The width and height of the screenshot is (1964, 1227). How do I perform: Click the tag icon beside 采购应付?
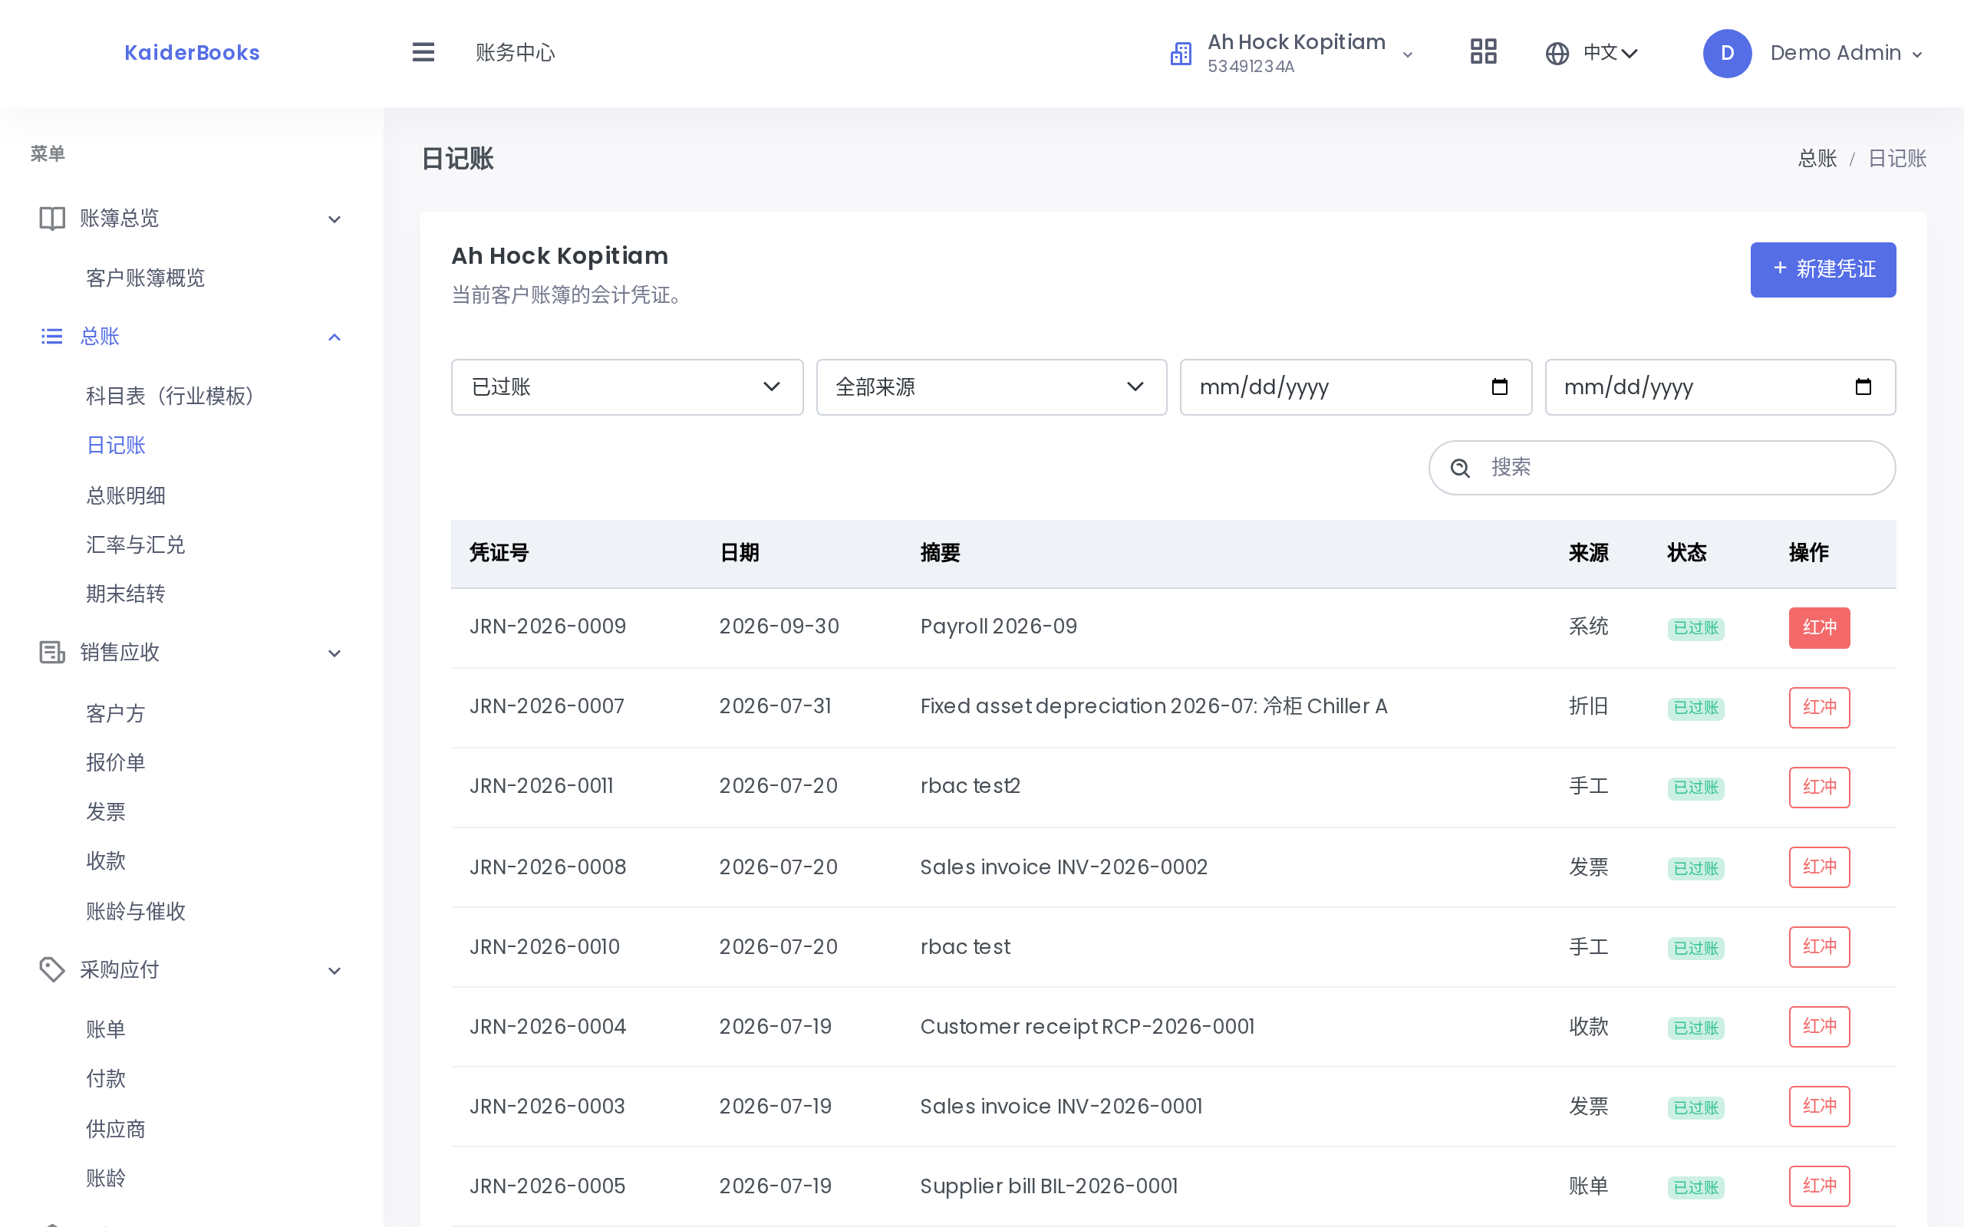point(53,970)
